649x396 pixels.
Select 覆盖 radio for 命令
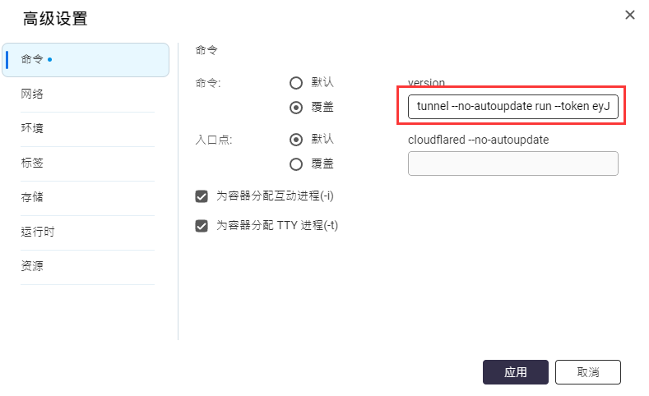[296, 108]
